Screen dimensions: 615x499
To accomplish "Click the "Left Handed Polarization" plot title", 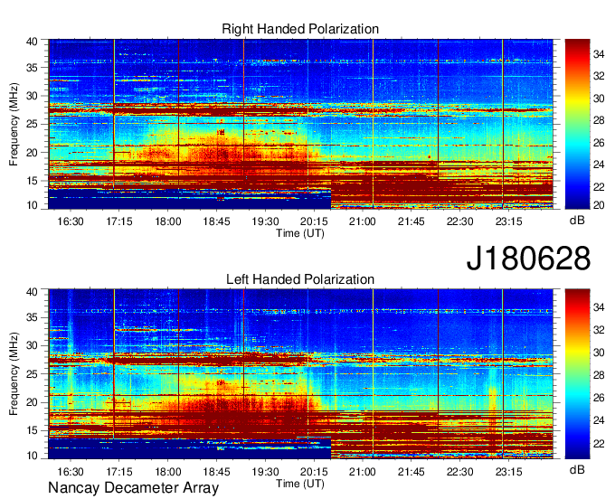I will (x=300, y=279).
